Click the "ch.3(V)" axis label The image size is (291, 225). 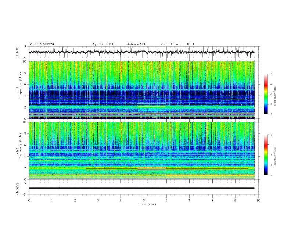coord(18,189)
